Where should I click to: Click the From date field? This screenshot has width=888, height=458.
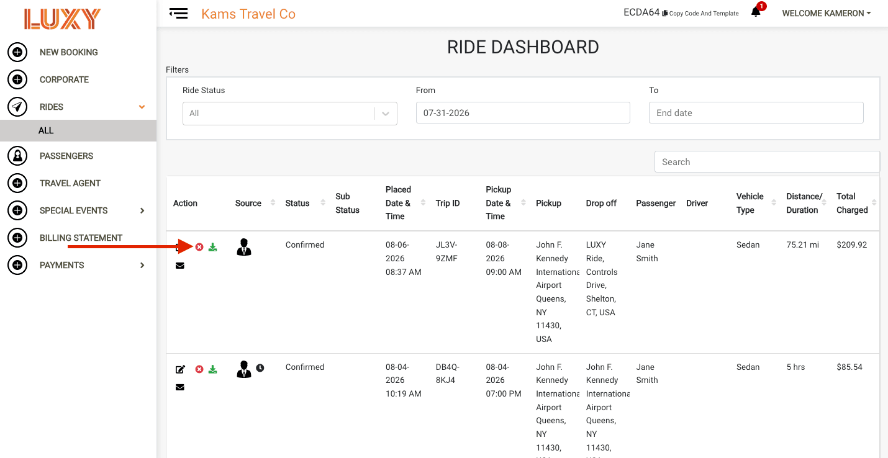[x=523, y=113]
